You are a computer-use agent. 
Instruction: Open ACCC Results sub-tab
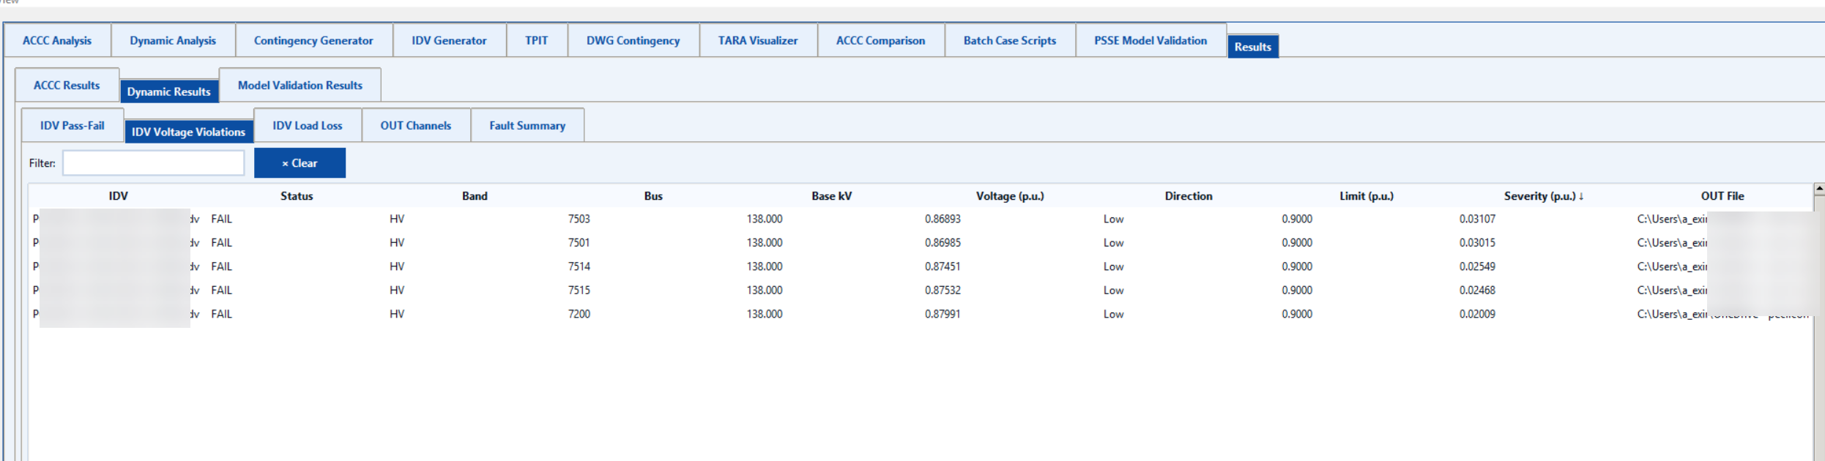click(x=67, y=85)
